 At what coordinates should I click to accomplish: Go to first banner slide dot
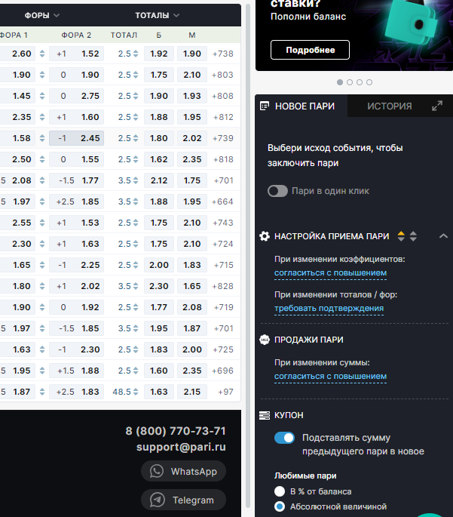[340, 82]
